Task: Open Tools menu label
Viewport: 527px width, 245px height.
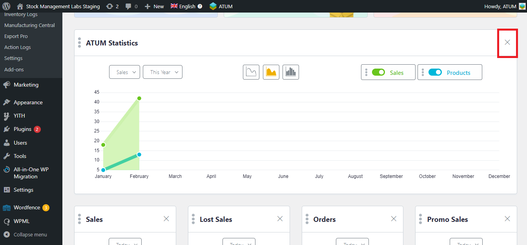Action: point(20,156)
